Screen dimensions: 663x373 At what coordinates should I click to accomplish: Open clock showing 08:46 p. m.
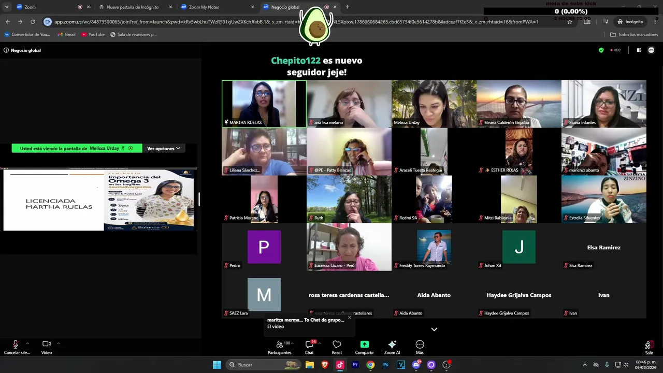(645, 365)
